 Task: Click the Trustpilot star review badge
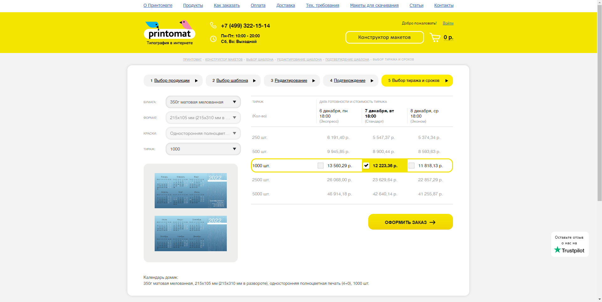[570, 244]
